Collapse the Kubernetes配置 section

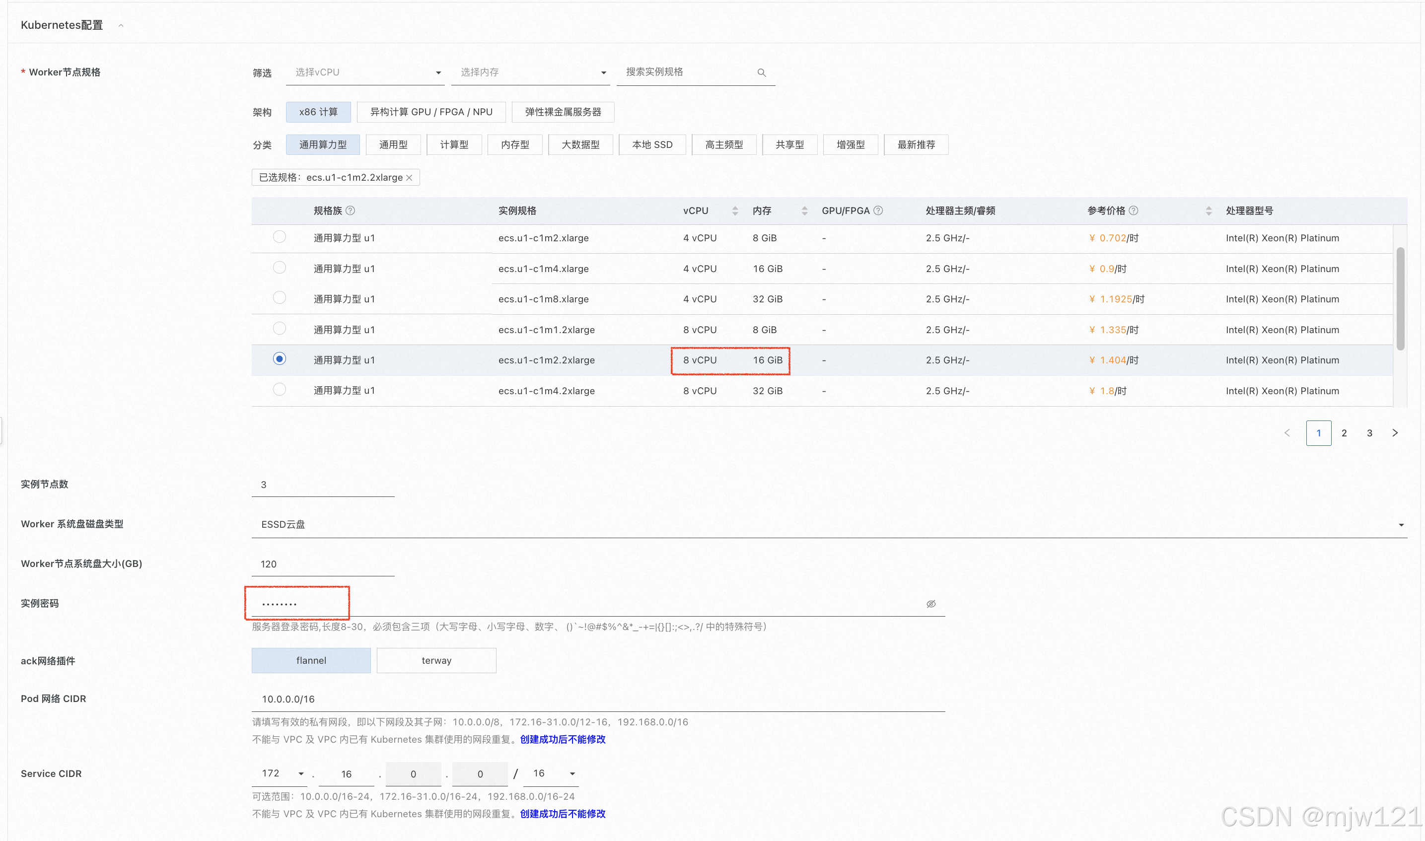click(121, 25)
